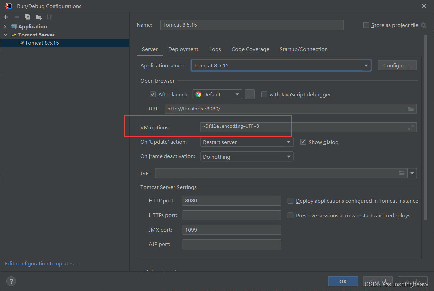Click the Application folder type icon
434x291 pixels.
click(14, 27)
